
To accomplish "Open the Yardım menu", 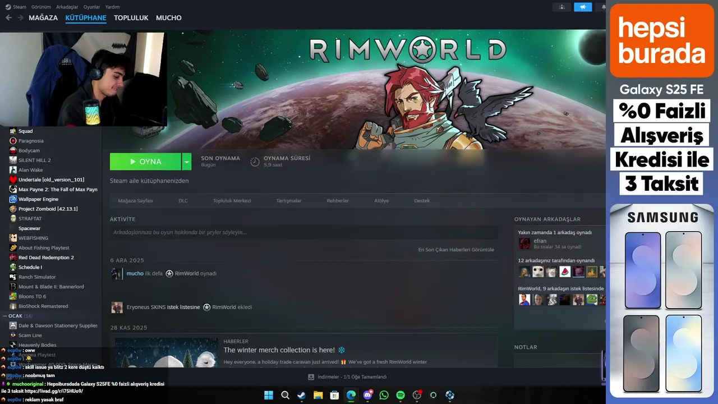I will 112,7.
